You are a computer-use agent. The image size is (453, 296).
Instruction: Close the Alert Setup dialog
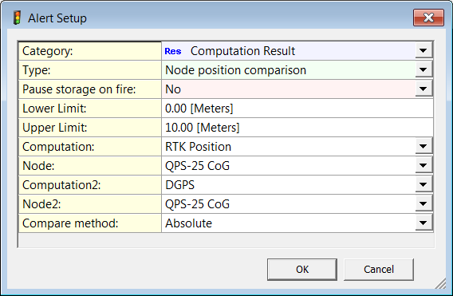pyautogui.click(x=428, y=18)
